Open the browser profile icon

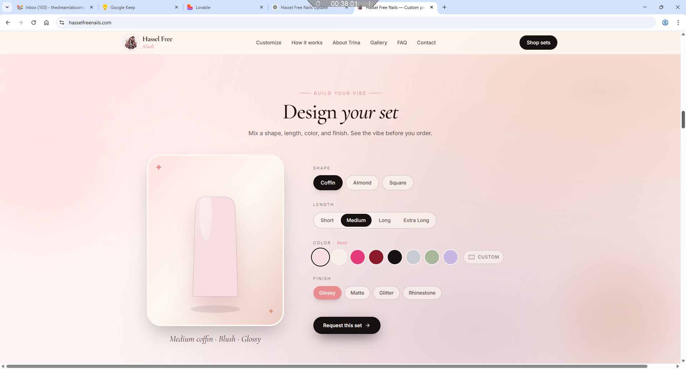tap(665, 23)
